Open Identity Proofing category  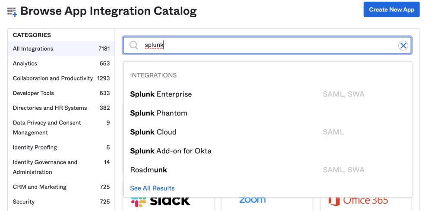[x=61, y=147]
